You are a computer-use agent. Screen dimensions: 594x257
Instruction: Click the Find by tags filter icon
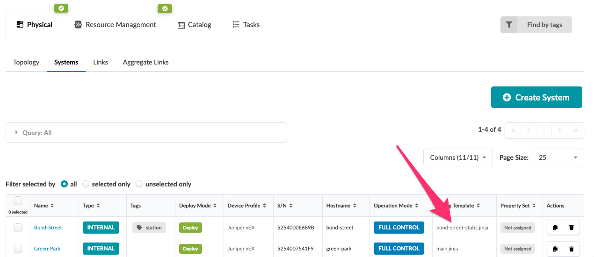[x=509, y=25]
